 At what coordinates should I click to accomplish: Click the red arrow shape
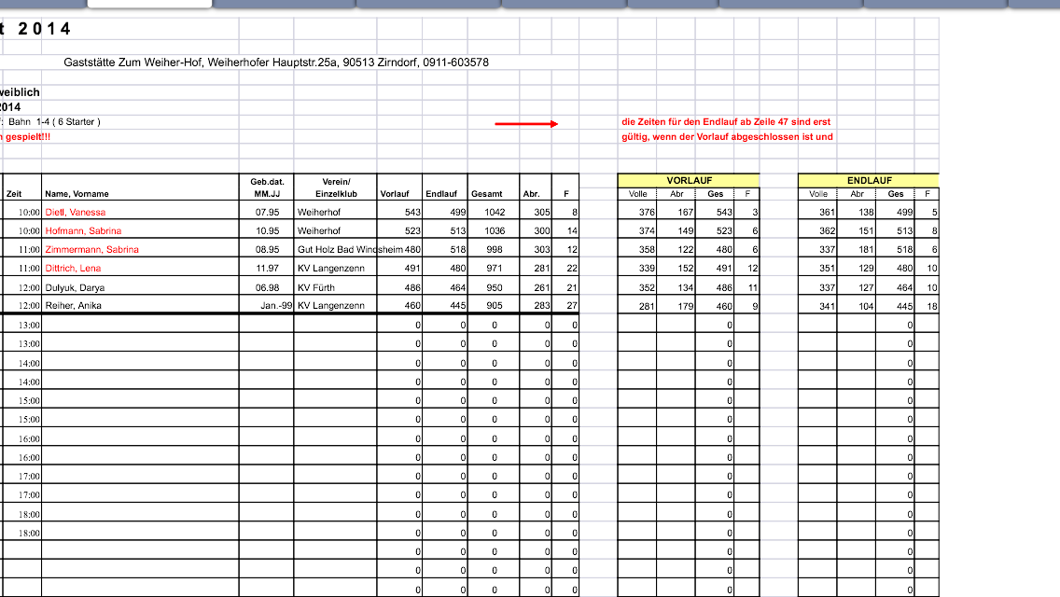(525, 123)
